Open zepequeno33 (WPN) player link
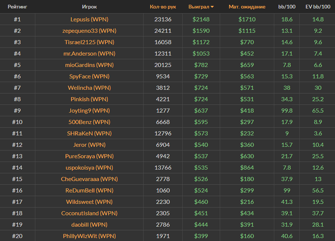Viewport: 335px width, 241px height. pos(89,31)
